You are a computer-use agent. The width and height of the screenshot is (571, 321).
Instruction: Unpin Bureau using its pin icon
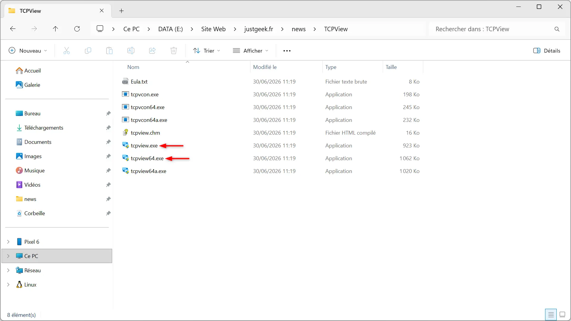pos(108,114)
